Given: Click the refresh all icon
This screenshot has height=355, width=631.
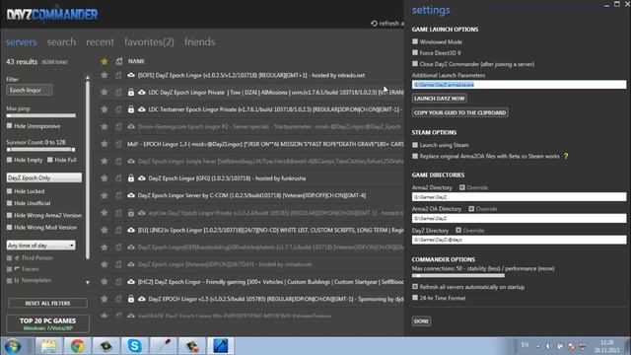Looking at the screenshot, I should [375, 24].
